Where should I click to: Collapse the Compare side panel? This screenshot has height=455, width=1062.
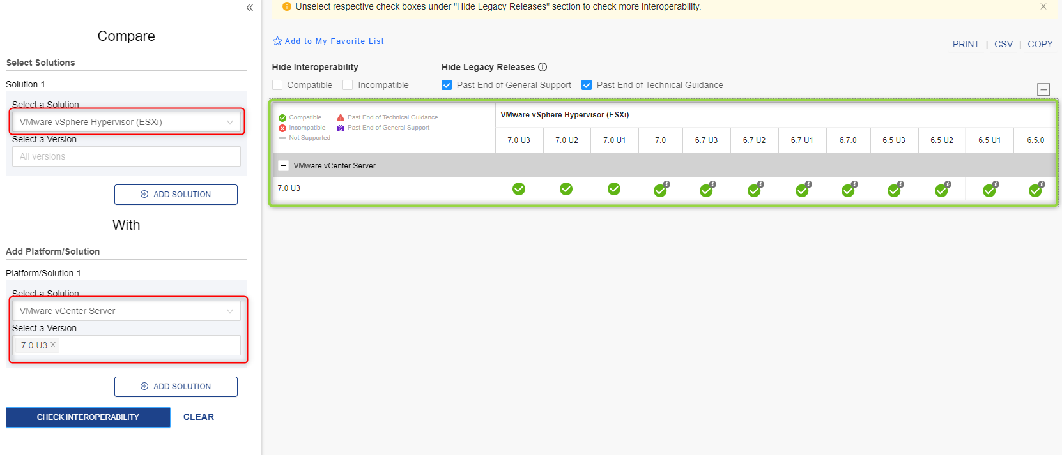coord(250,8)
